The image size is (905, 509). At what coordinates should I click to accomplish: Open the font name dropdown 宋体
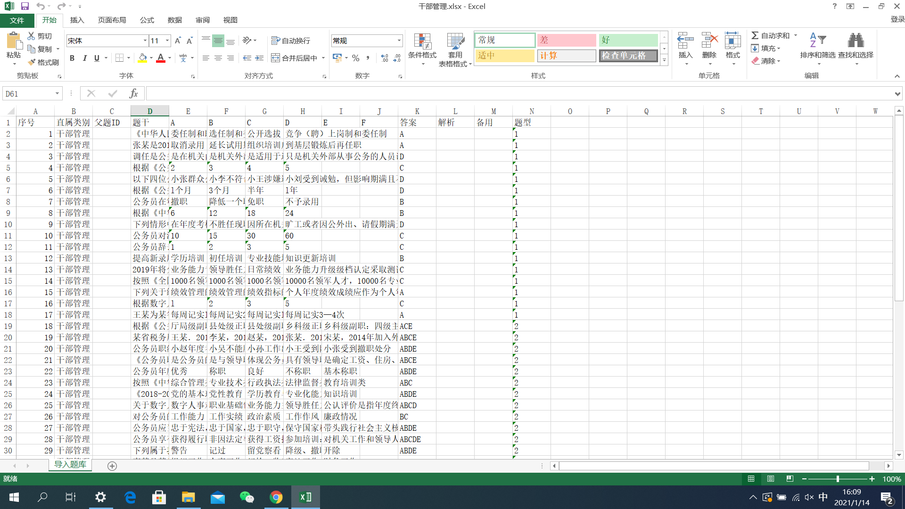coord(145,41)
